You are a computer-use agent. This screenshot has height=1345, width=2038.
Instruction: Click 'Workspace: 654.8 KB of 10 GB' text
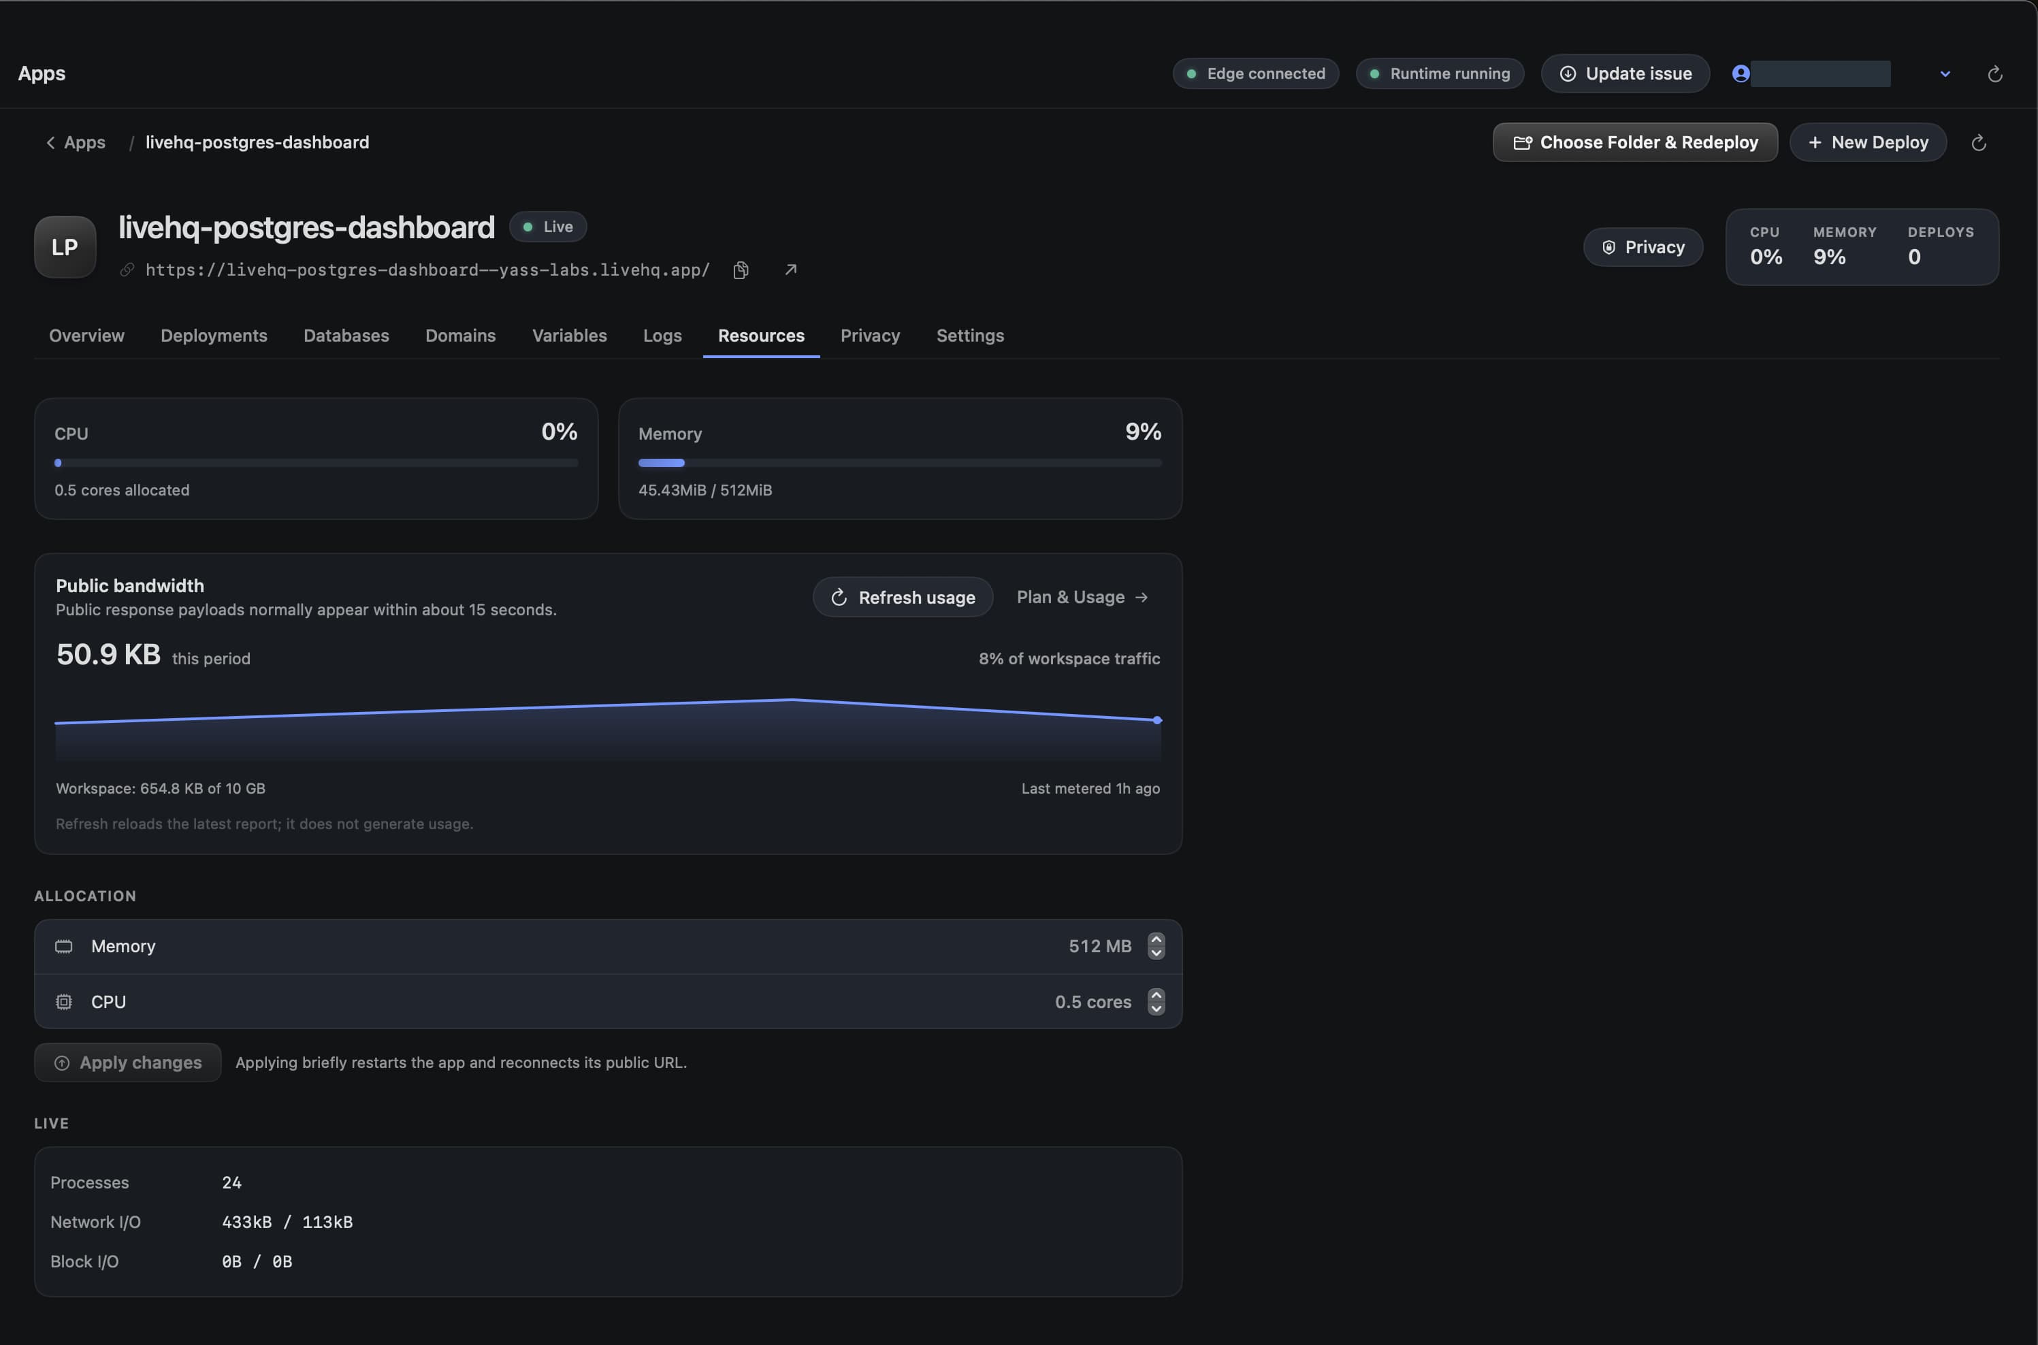(x=161, y=788)
